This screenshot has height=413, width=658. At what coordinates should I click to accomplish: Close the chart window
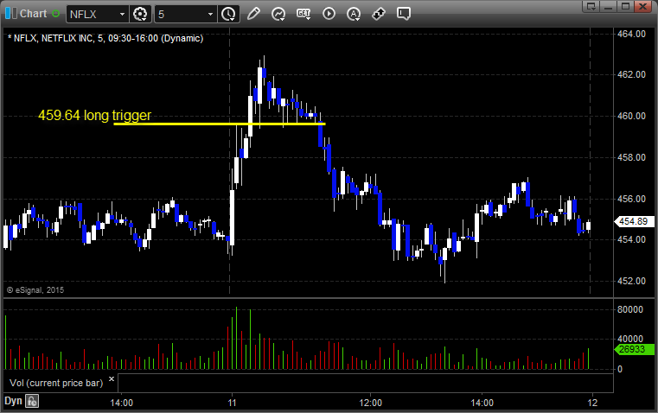642,6
